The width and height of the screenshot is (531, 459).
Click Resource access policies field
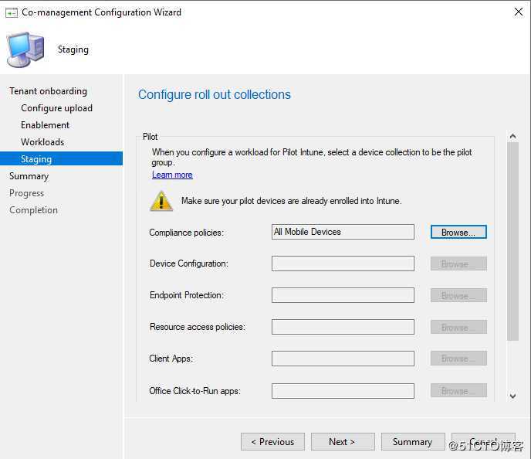[343, 327]
